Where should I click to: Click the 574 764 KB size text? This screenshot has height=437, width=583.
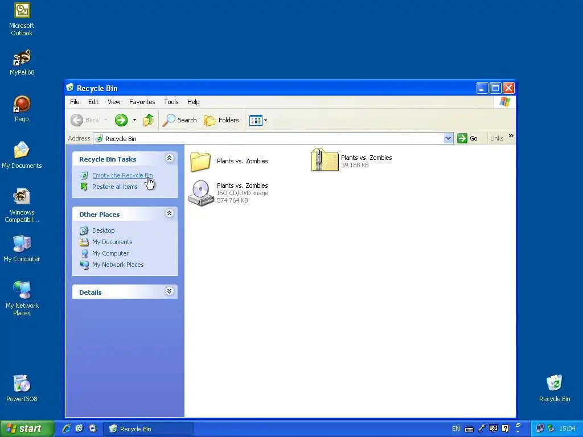click(232, 200)
